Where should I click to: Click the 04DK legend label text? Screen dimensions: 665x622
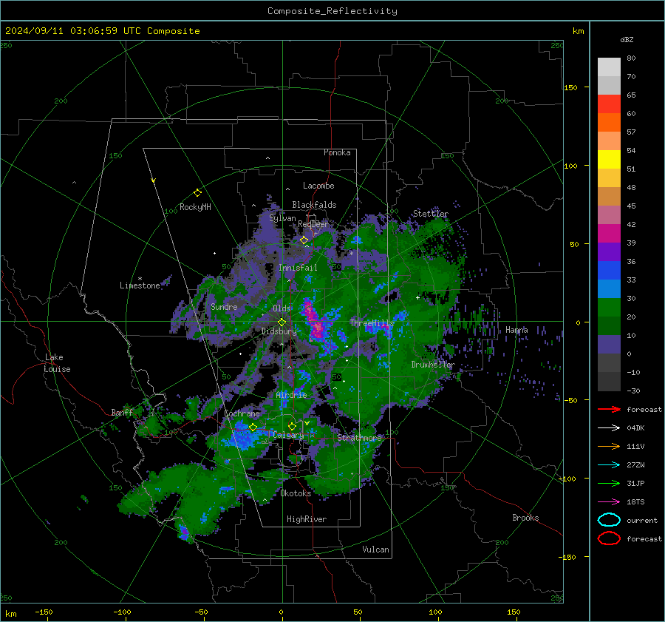pyautogui.click(x=635, y=428)
